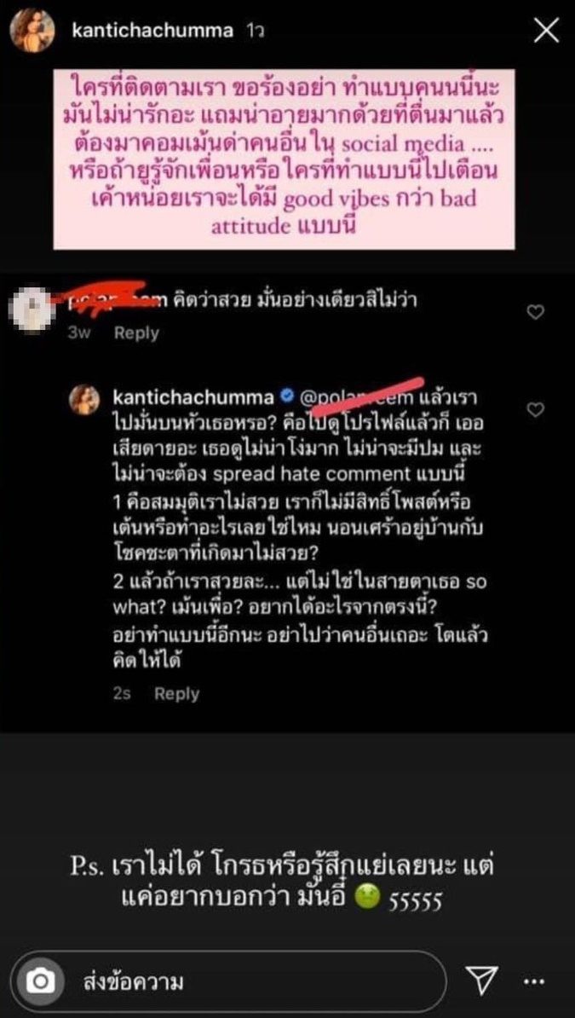Click the ส่งข้อความ message input field
The image size is (575, 1018).
point(260,981)
